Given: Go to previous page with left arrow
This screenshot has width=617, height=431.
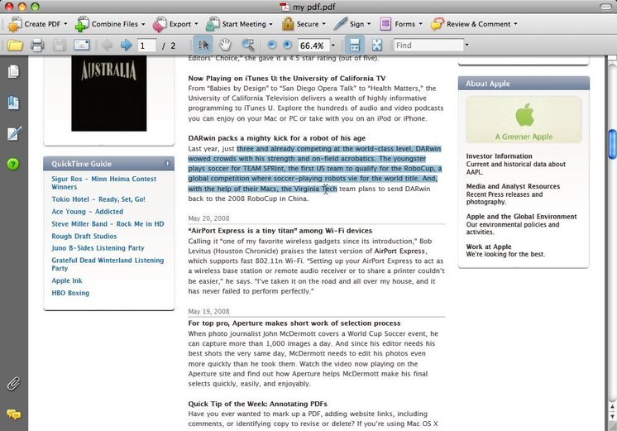Looking at the screenshot, I should pyautogui.click(x=107, y=45).
